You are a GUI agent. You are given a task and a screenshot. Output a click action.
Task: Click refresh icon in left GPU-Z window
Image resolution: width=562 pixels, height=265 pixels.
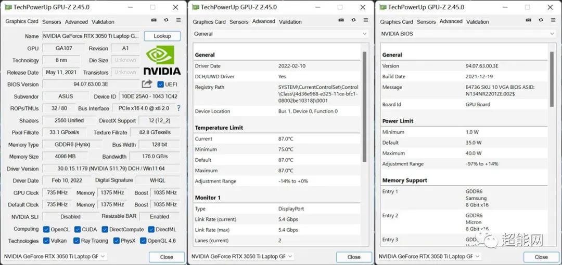click(x=166, y=20)
